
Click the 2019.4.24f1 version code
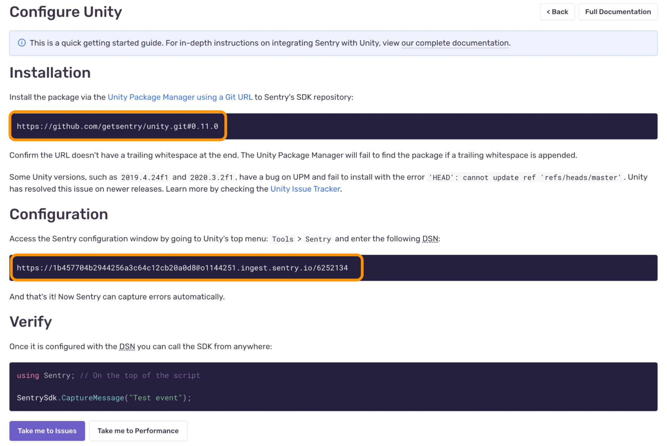click(x=144, y=177)
